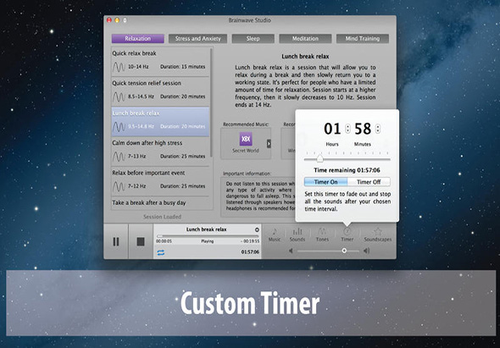Click the session playback progress bar
Viewport: 500px width, 348px height.
[x=208, y=236]
